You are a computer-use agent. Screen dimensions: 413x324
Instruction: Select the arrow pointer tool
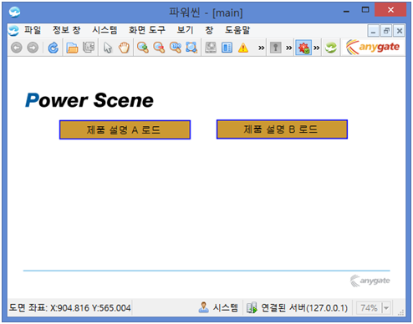click(108, 48)
